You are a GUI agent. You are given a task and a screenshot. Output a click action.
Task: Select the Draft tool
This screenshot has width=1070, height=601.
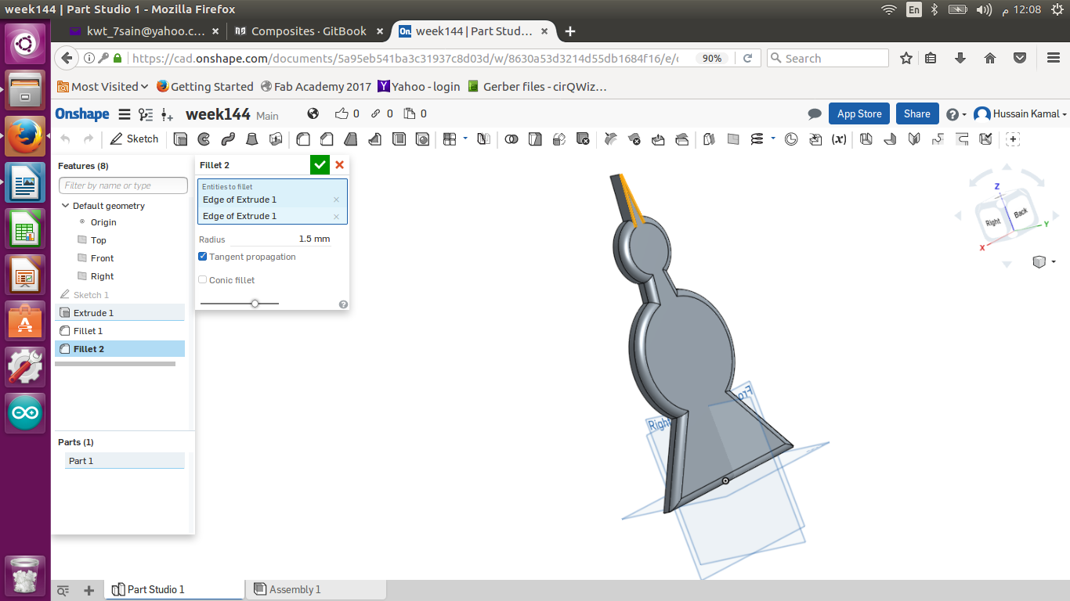click(351, 139)
